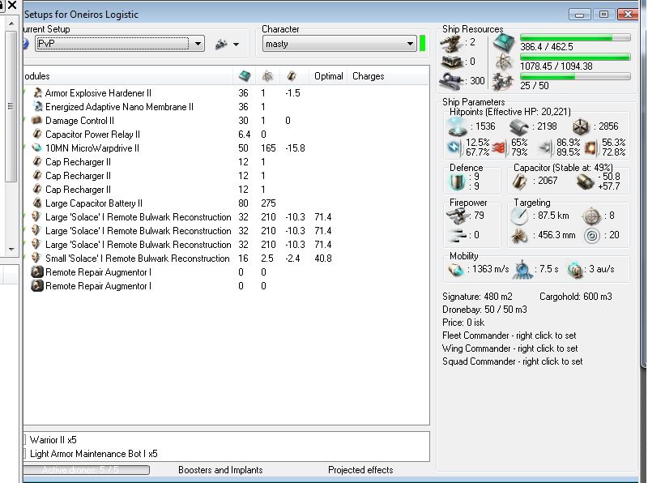Click the structure hitpoints icon showing 2856
648x483 pixels.
tap(581, 126)
